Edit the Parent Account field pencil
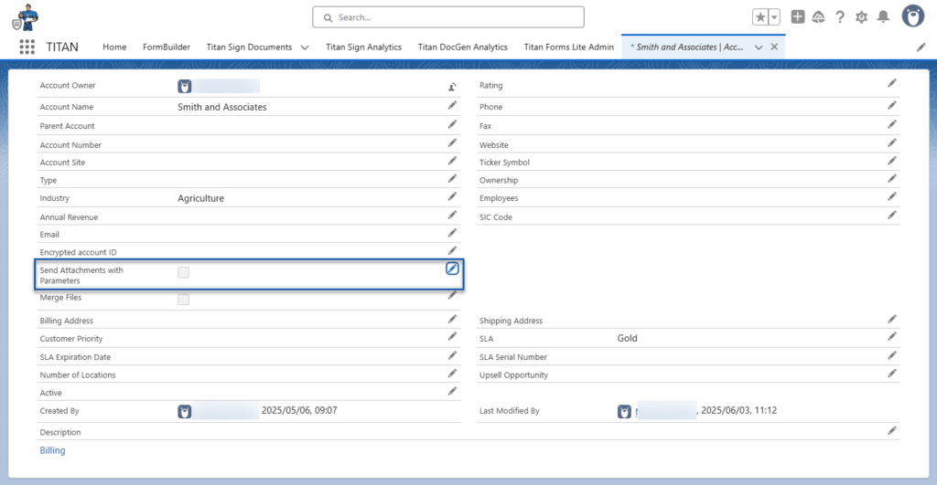Viewport: 937px width, 485px height. (x=452, y=125)
